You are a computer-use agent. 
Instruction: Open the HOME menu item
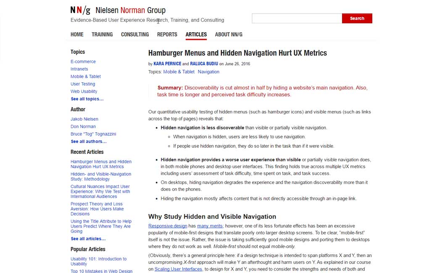coord(77,34)
